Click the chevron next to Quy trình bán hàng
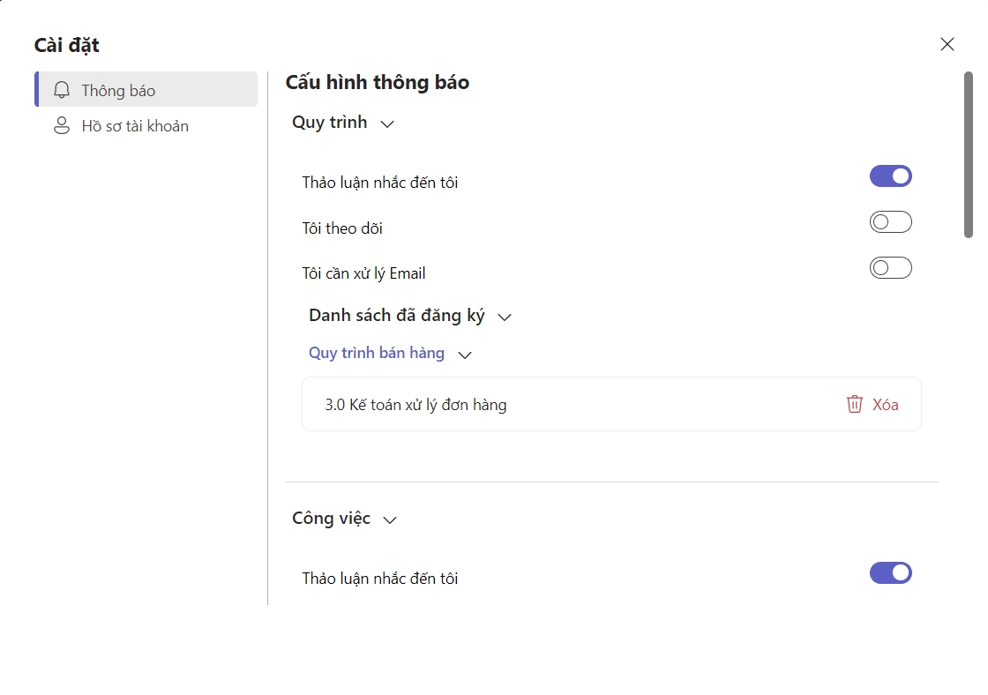Image resolution: width=988 pixels, height=695 pixels. [465, 355]
